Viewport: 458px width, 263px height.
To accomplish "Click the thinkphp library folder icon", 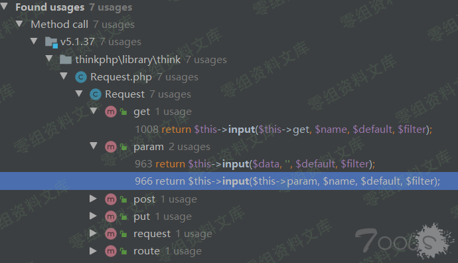I will [x=66, y=59].
